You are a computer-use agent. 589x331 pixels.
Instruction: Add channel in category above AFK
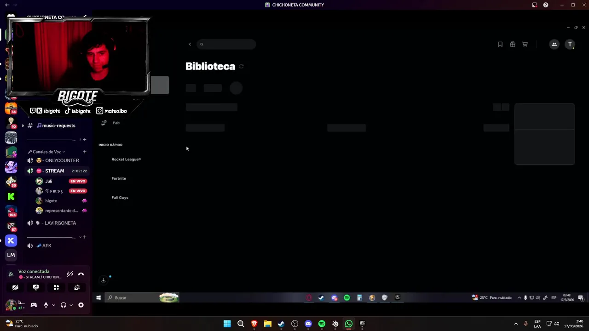pyautogui.click(x=84, y=237)
